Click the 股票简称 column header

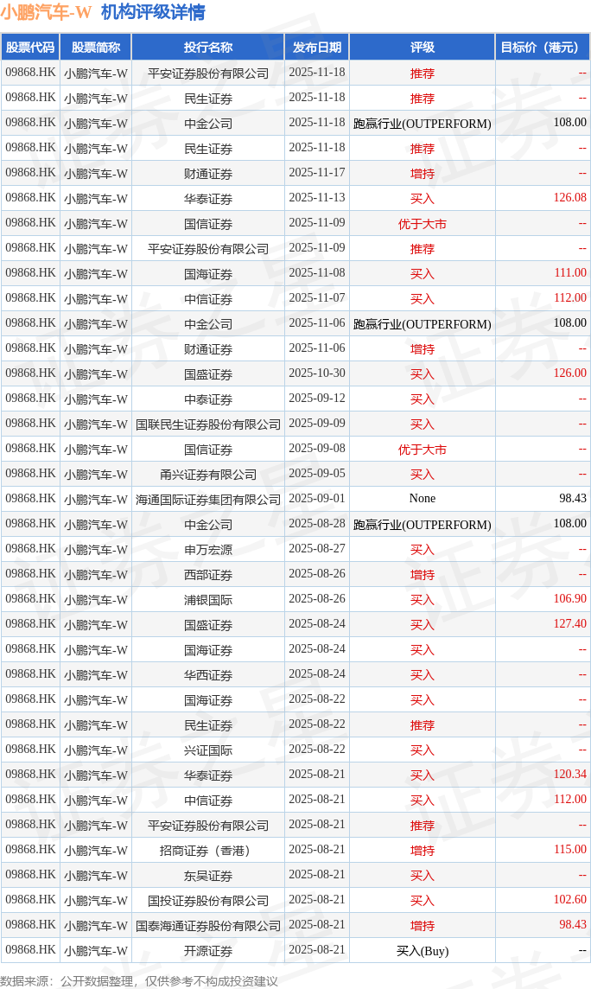click(96, 48)
